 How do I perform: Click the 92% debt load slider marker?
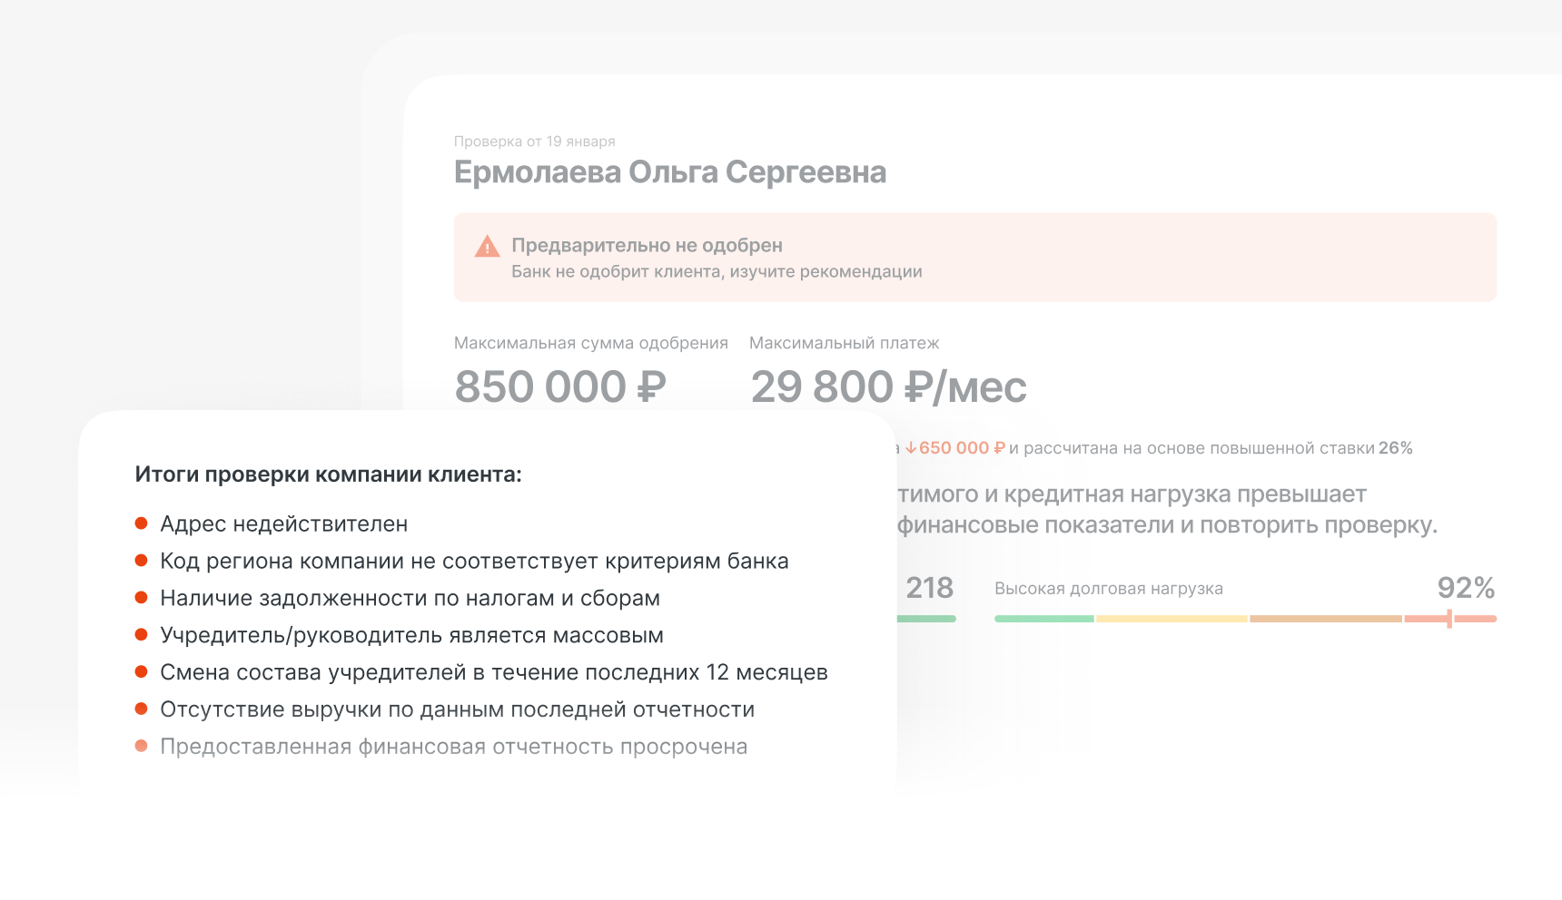coord(1449,619)
